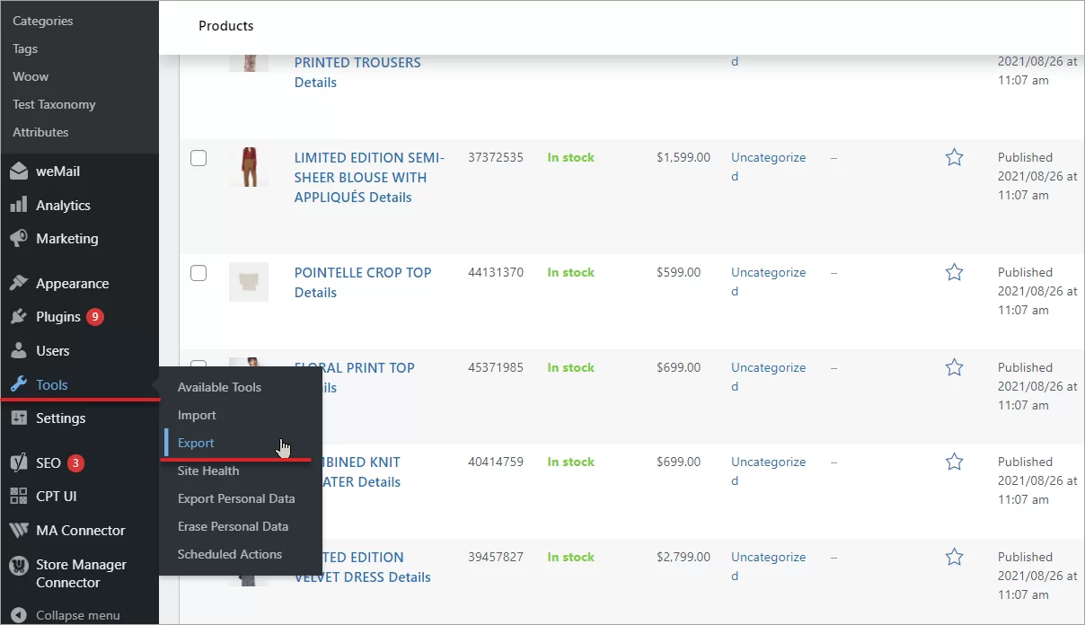Toggle featured star for Floral Print Top
1085x625 pixels.
click(x=954, y=367)
